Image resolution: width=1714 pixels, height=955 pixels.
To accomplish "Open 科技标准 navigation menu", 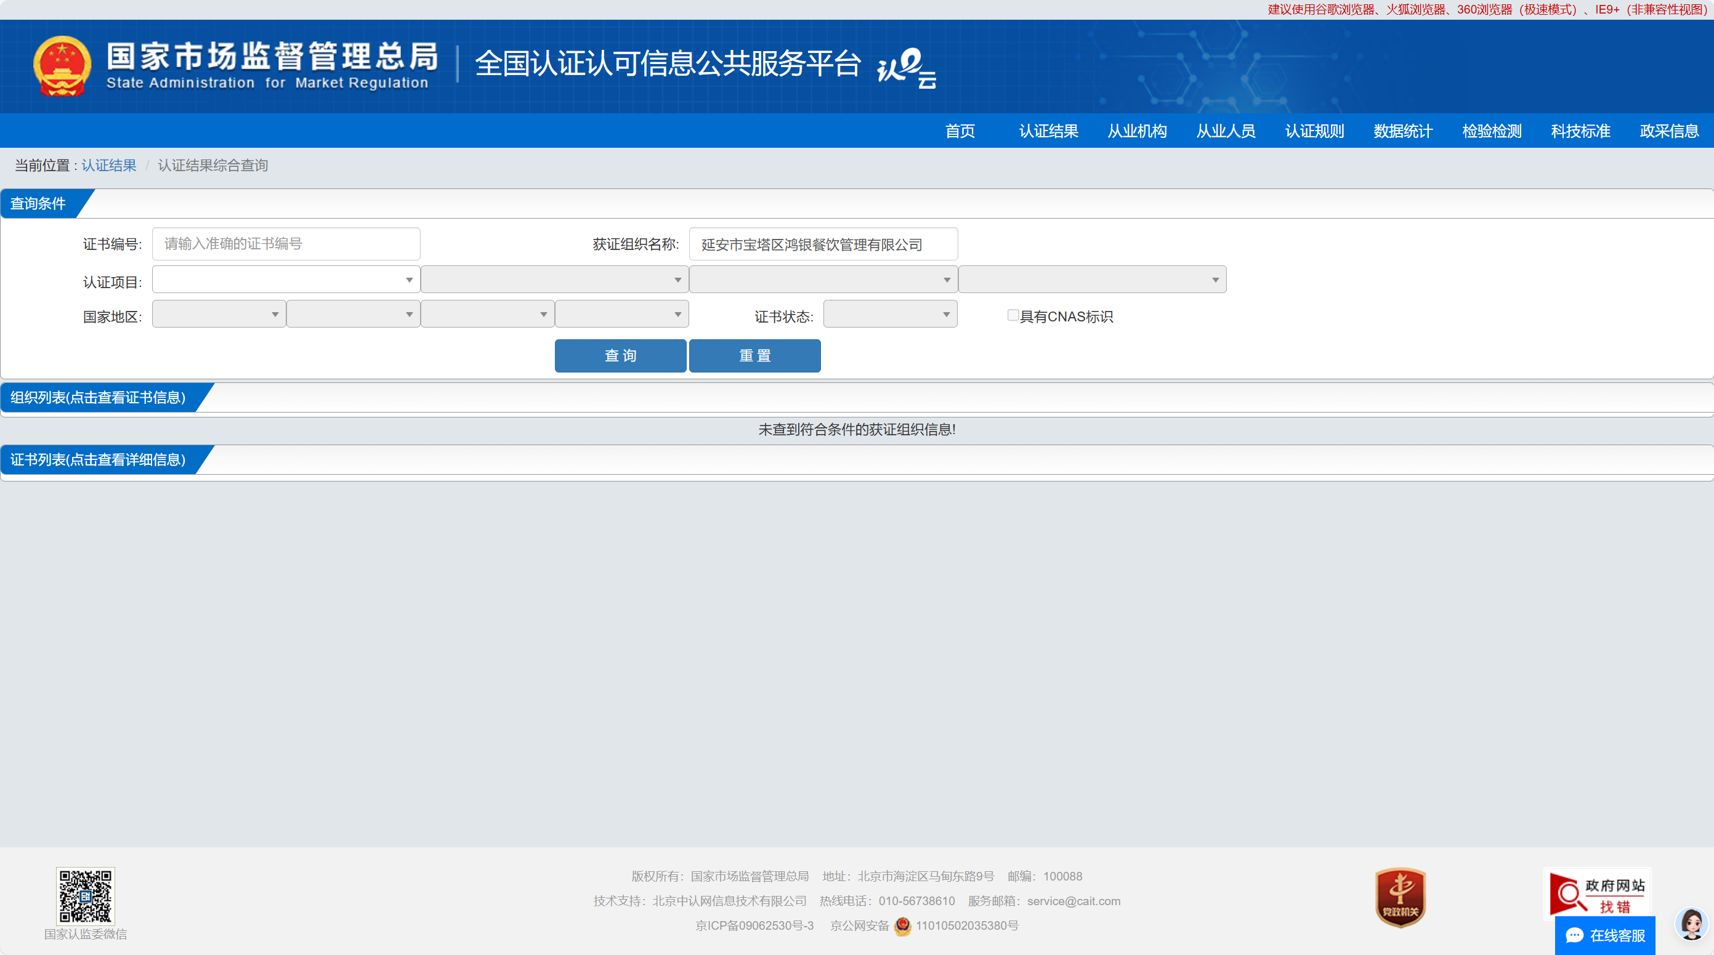I will [x=1581, y=131].
